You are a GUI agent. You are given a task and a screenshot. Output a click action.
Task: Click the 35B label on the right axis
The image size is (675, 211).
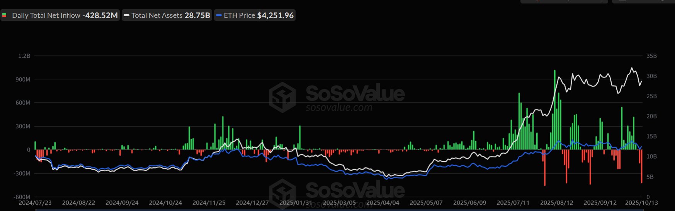coord(651,56)
